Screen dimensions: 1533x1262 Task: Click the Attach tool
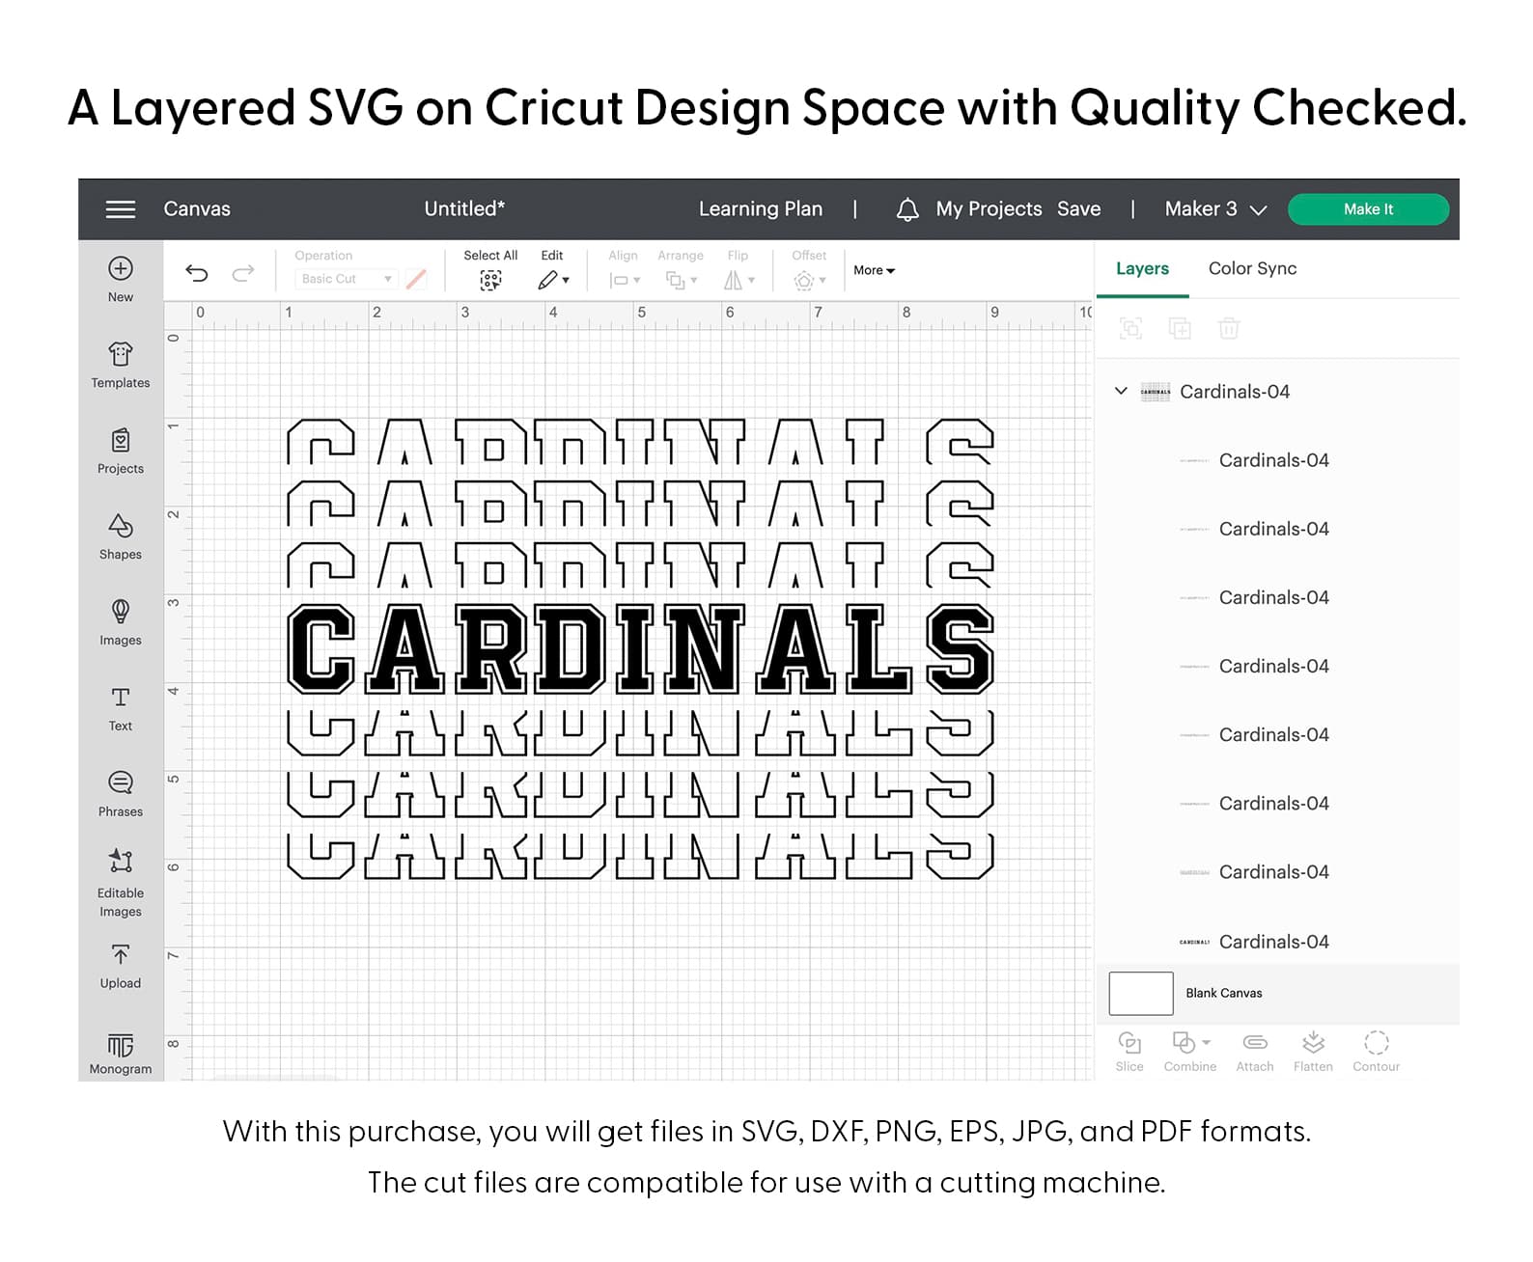point(1255,1052)
